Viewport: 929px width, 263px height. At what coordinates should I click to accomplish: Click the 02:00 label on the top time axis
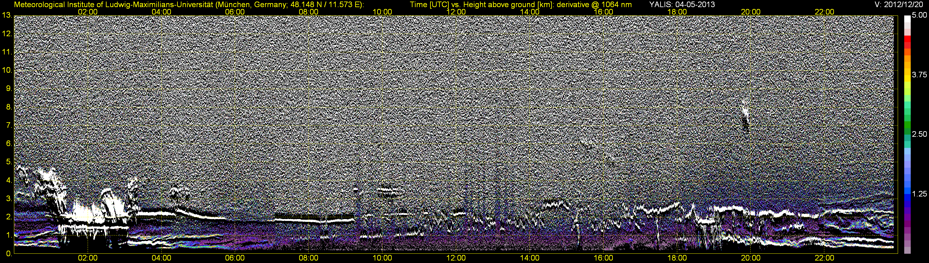pos(88,12)
